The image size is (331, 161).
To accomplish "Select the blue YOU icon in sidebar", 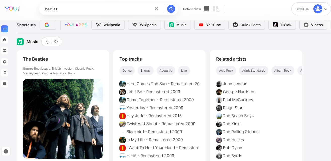I will [5, 29].
